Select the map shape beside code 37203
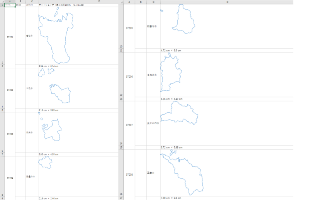The image size is (309, 200). coord(50,127)
